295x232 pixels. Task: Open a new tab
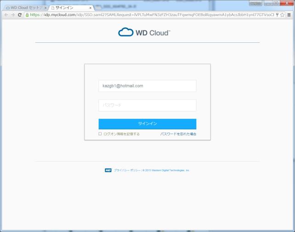click(x=98, y=8)
